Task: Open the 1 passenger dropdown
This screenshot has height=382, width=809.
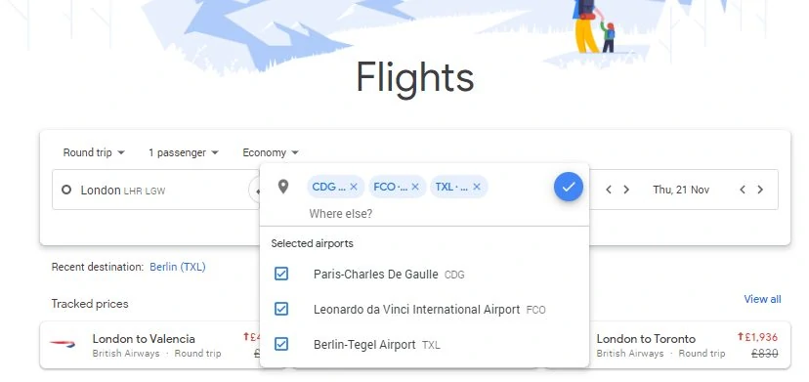Action: point(184,152)
